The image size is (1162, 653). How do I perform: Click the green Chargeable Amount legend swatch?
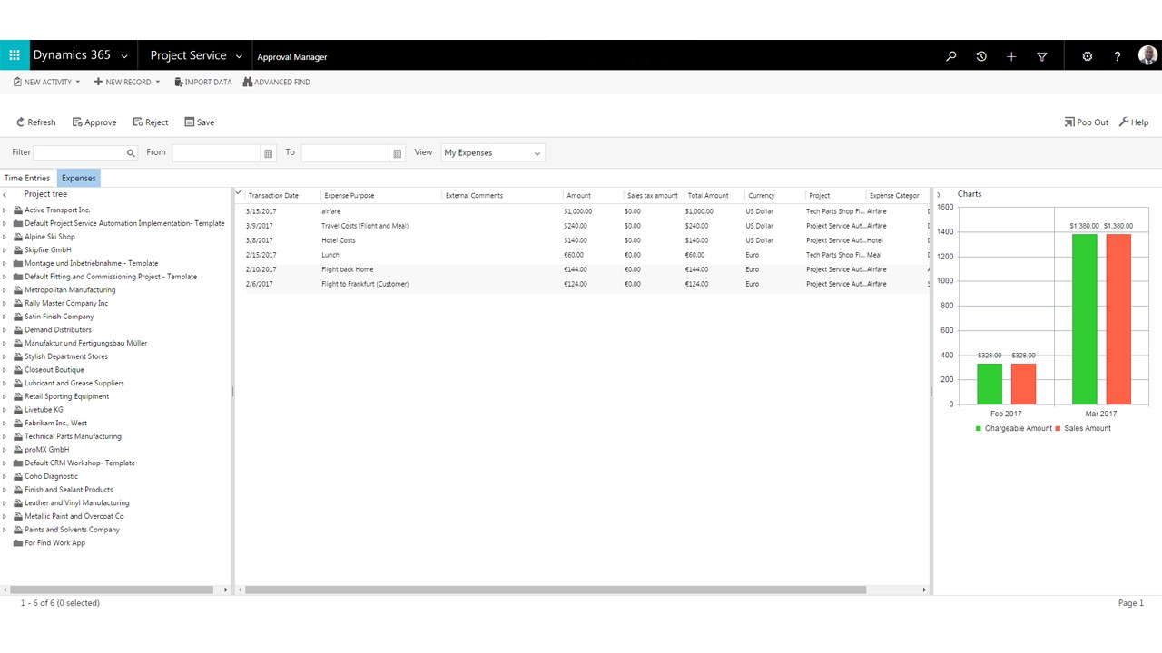coord(979,429)
